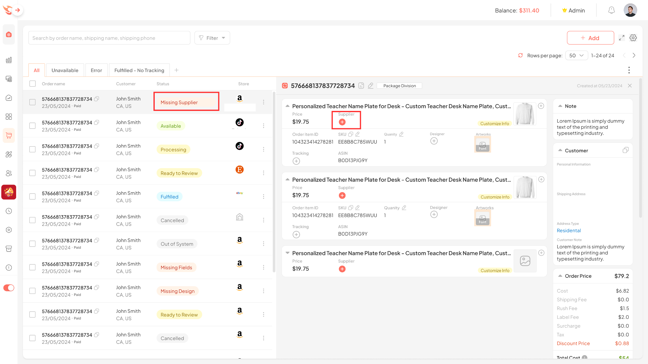Check the Missing Fields order row
Image resolution: width=648 pixels, height=364 pixels.
click(x=33, y=267)
